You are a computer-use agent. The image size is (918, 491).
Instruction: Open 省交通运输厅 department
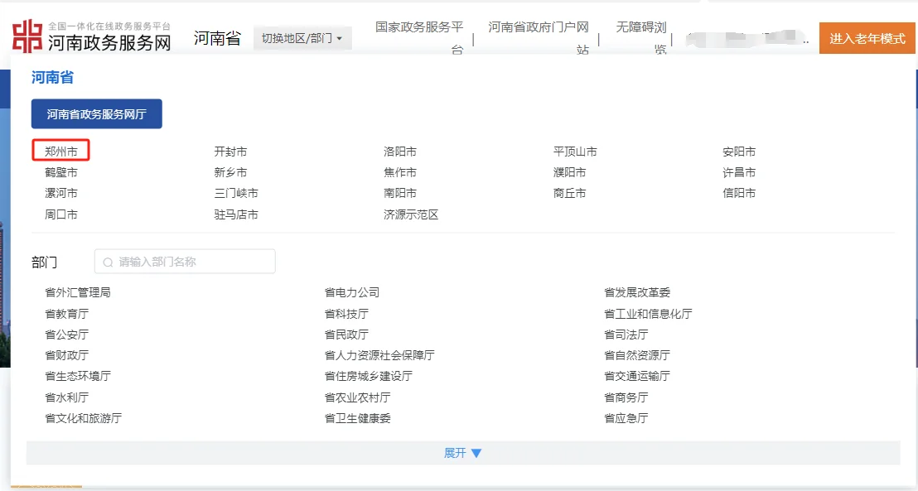click(637, 376)
